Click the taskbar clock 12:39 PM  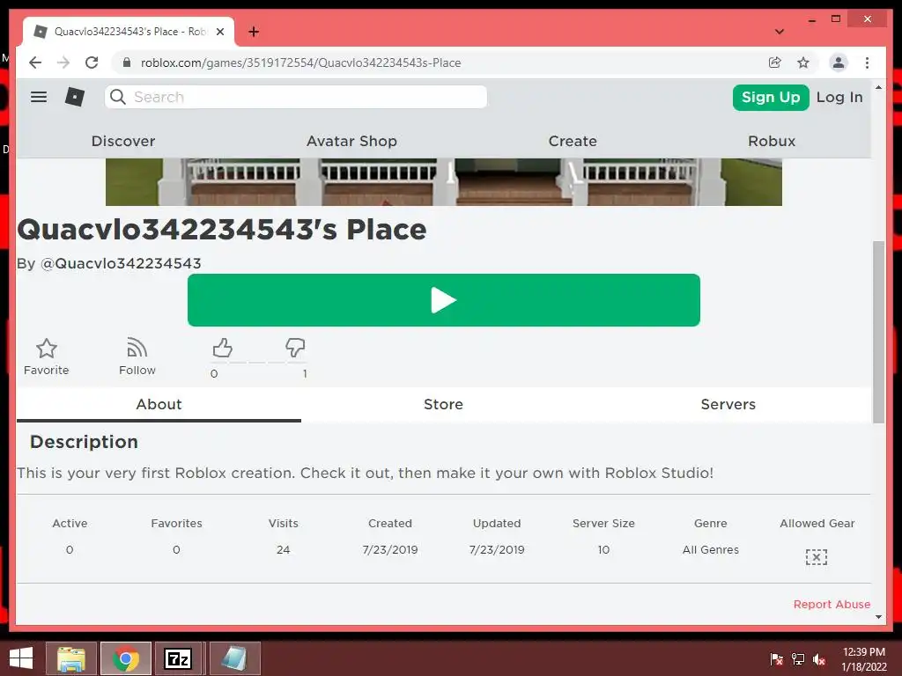tap(863, 652)
